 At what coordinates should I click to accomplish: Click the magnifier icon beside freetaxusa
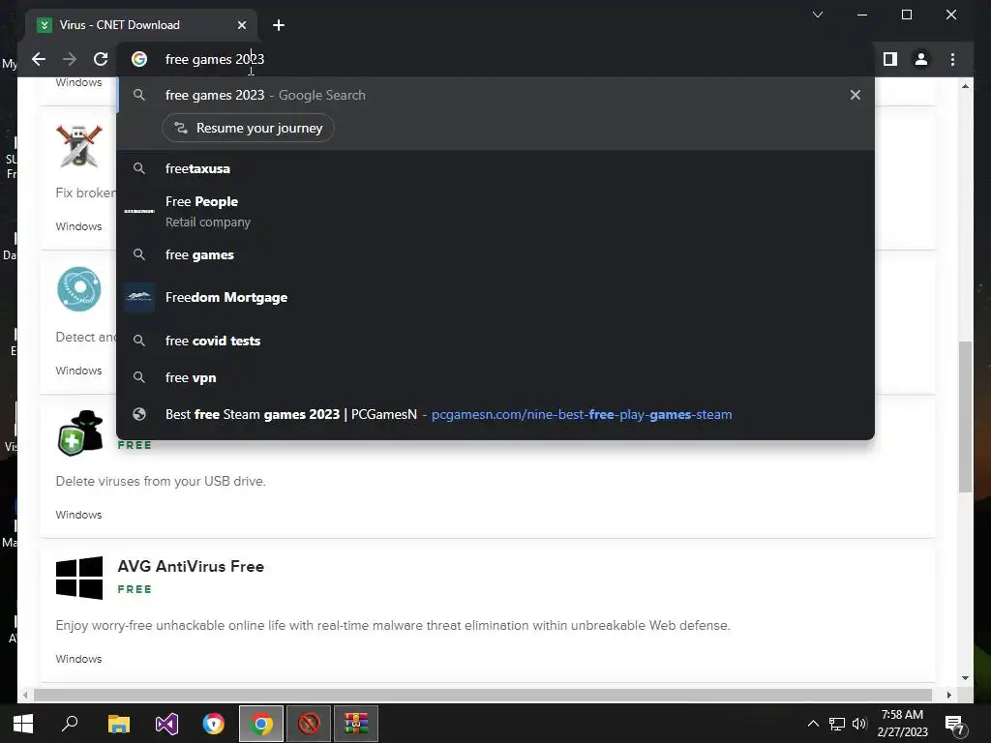click(x=139, y=168)
